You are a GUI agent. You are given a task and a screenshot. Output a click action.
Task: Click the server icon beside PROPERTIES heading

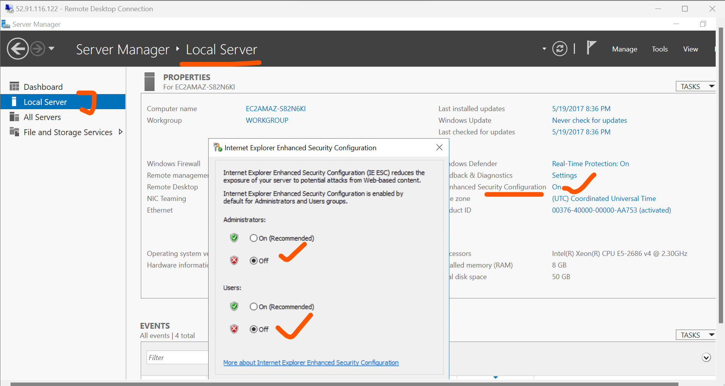[149, 81]
